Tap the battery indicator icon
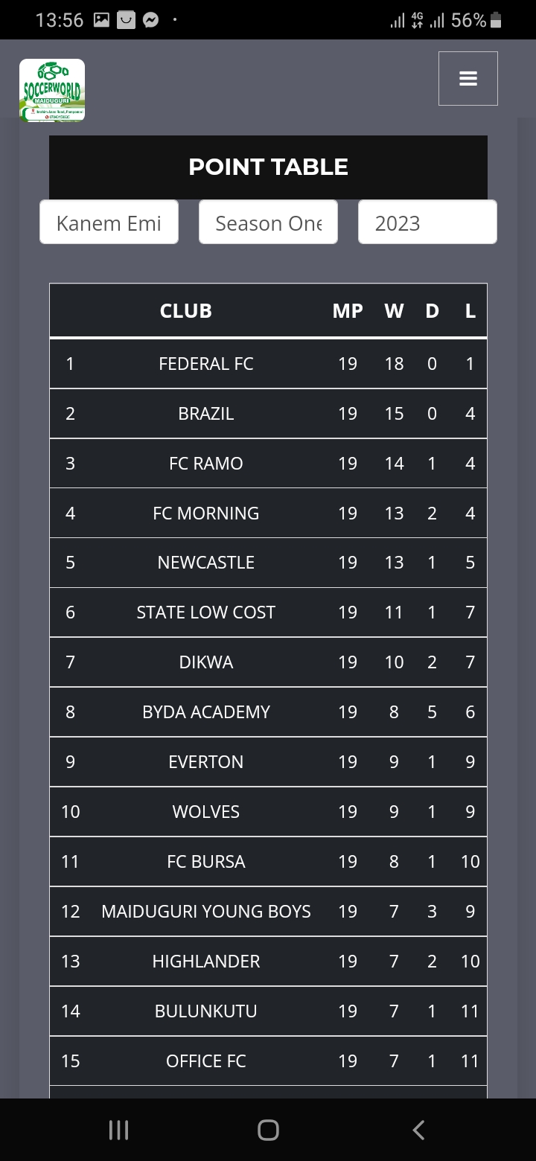Viewport: 536px width, 1161px height. (497, 21)
